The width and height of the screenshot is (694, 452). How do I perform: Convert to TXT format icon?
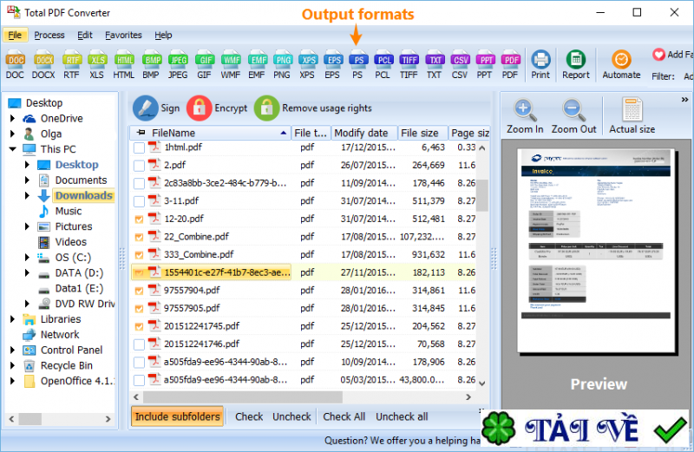(x=435, y=65)
